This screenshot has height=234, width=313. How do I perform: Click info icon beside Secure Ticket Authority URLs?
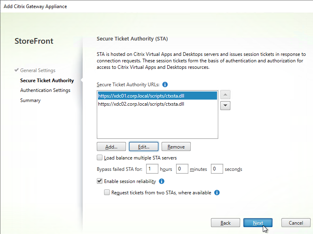click(165, 85)
